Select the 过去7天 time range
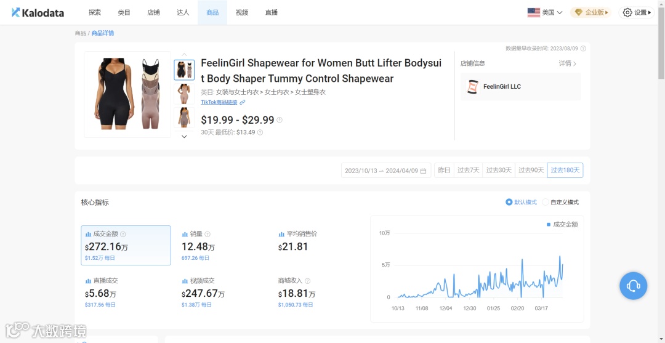665x343 pixels. 468,171
